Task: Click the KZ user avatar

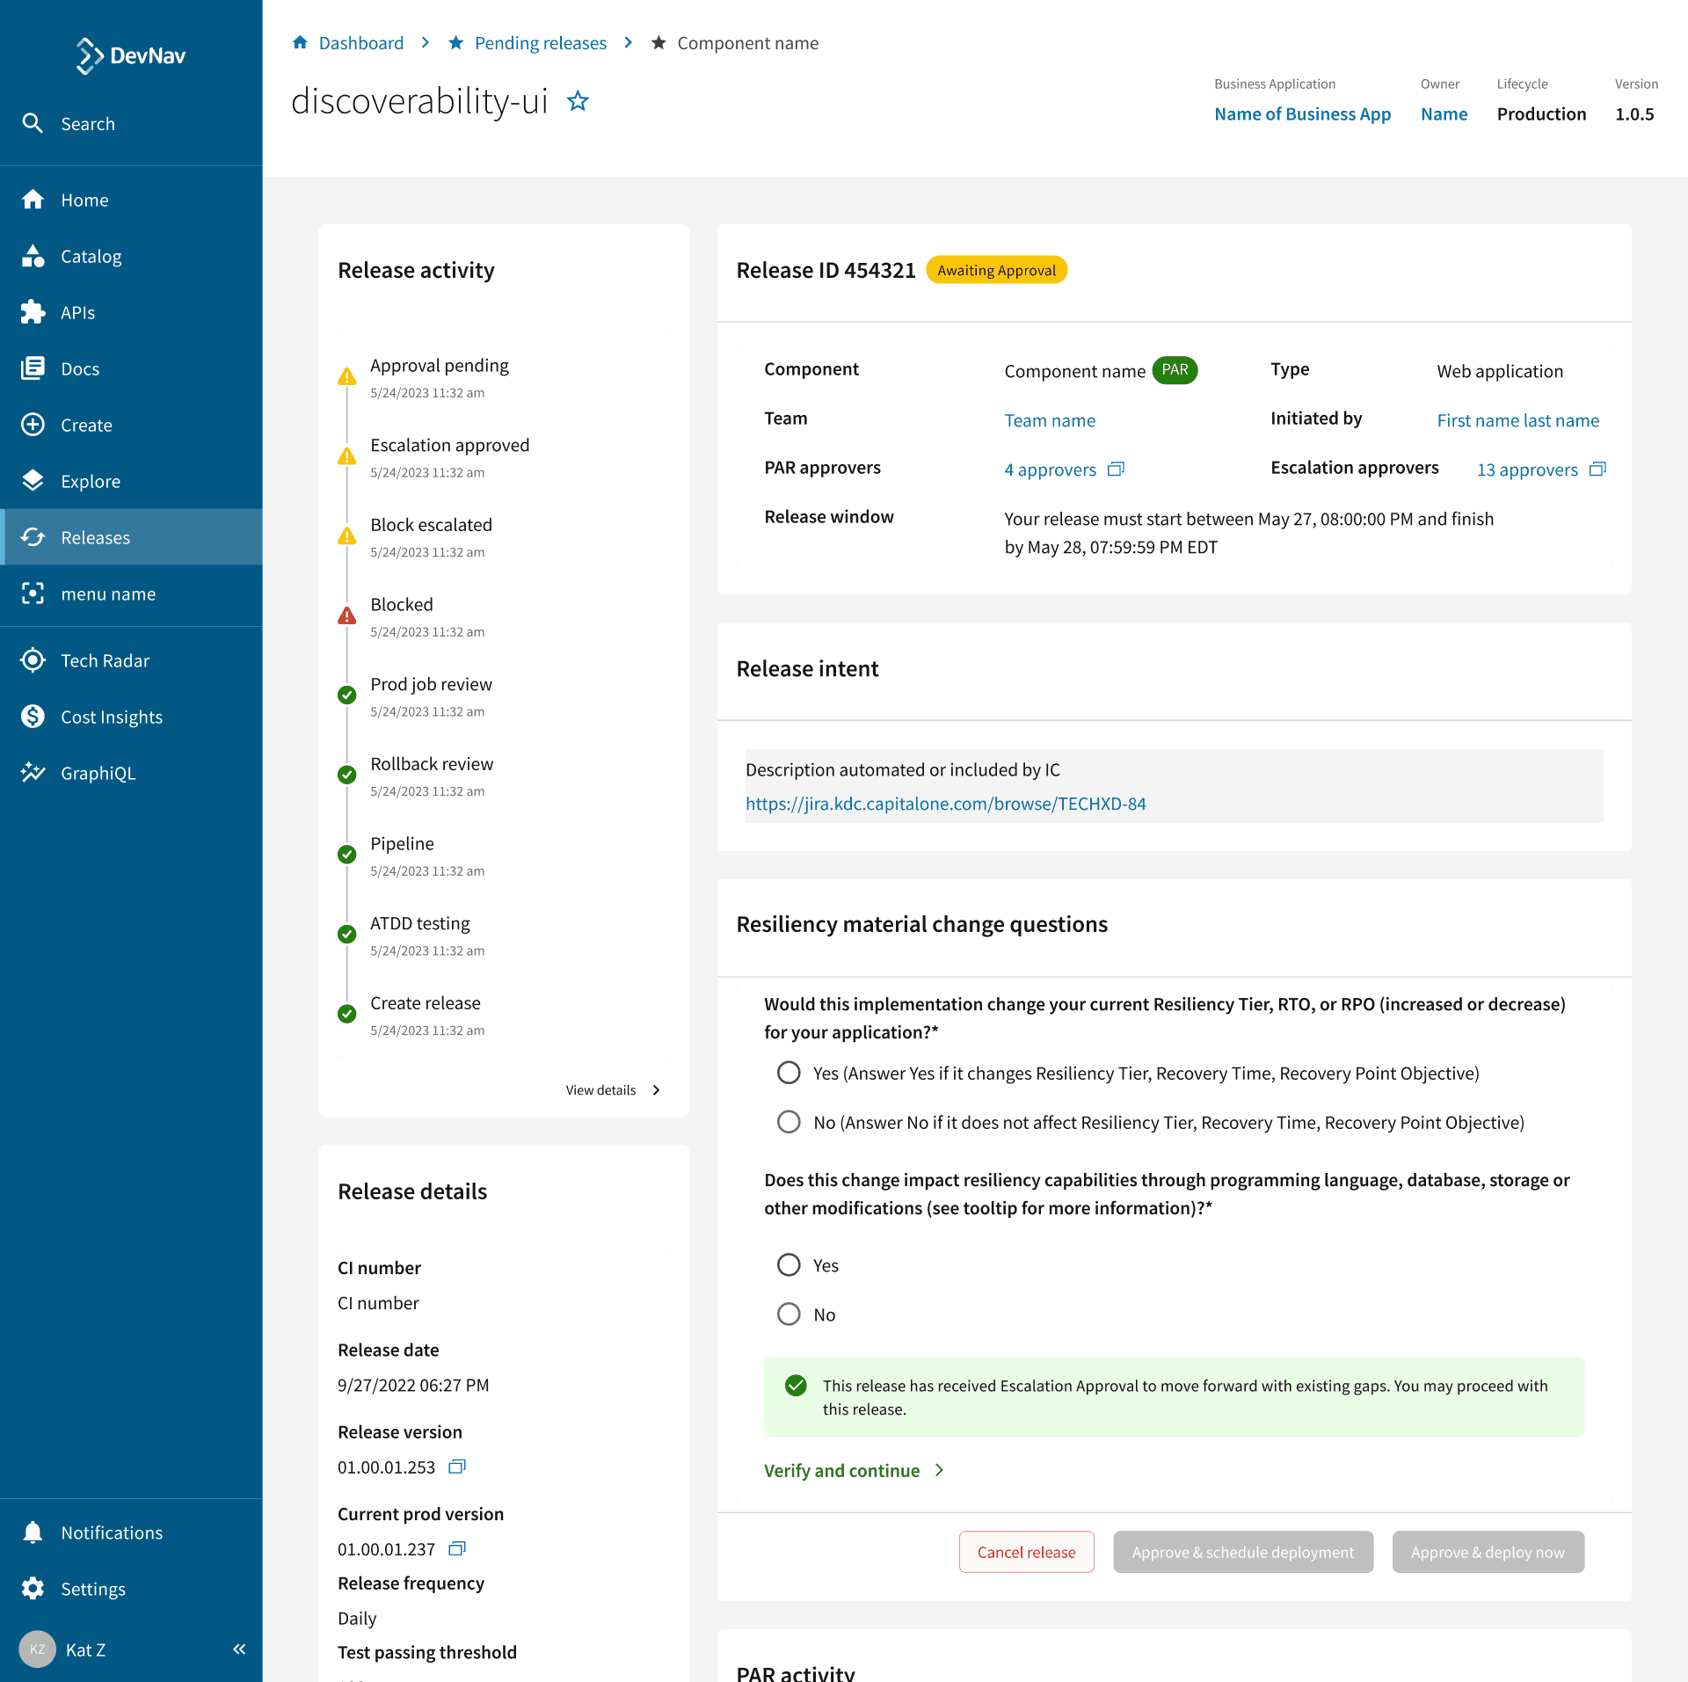Action: [x=37, y=1649]
